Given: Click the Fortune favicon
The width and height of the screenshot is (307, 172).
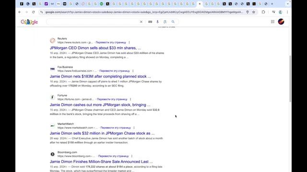Looking at the screenshot, I should click(x=52, y=97).
